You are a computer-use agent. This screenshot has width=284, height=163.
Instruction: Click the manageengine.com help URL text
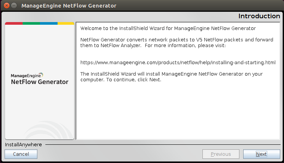coord(178,63)
